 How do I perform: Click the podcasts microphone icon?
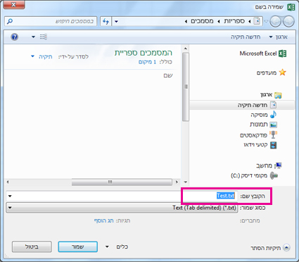[273, 135]
